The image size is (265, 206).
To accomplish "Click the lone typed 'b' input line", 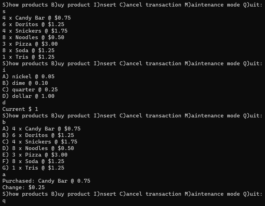I will click(4, 122).
